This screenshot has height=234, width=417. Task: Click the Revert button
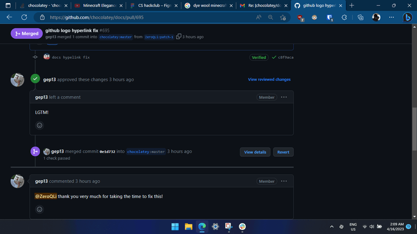(283, 152)
